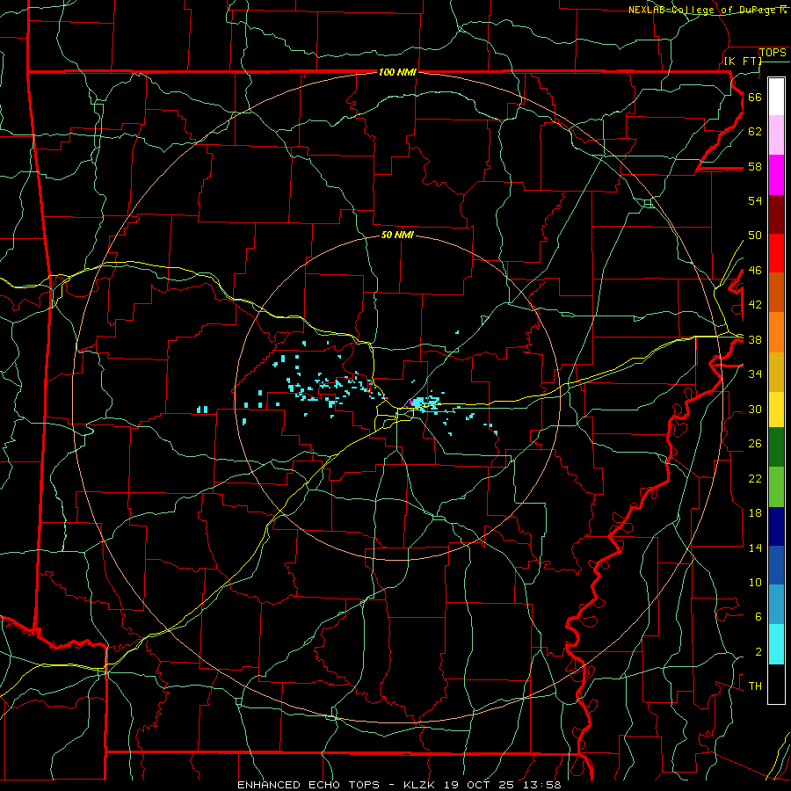Click the 6 label on the scale
Image resolution: width=791 pixels, height=791 pixels.
tap(758, 617)
